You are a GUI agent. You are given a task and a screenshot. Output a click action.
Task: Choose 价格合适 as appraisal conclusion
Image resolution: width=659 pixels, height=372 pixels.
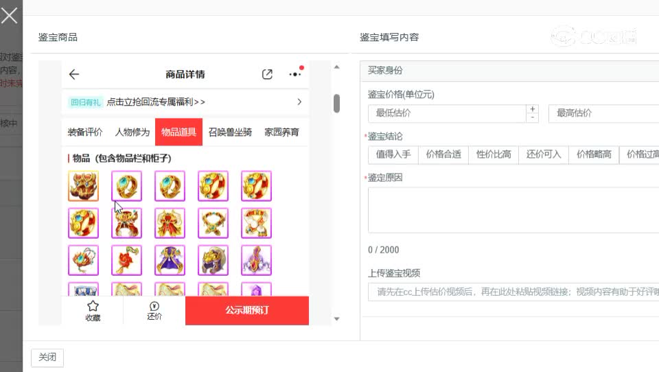[443, 154]
